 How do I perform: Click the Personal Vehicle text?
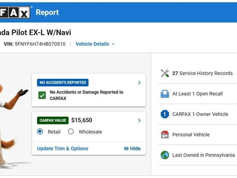tap(191, 135)
